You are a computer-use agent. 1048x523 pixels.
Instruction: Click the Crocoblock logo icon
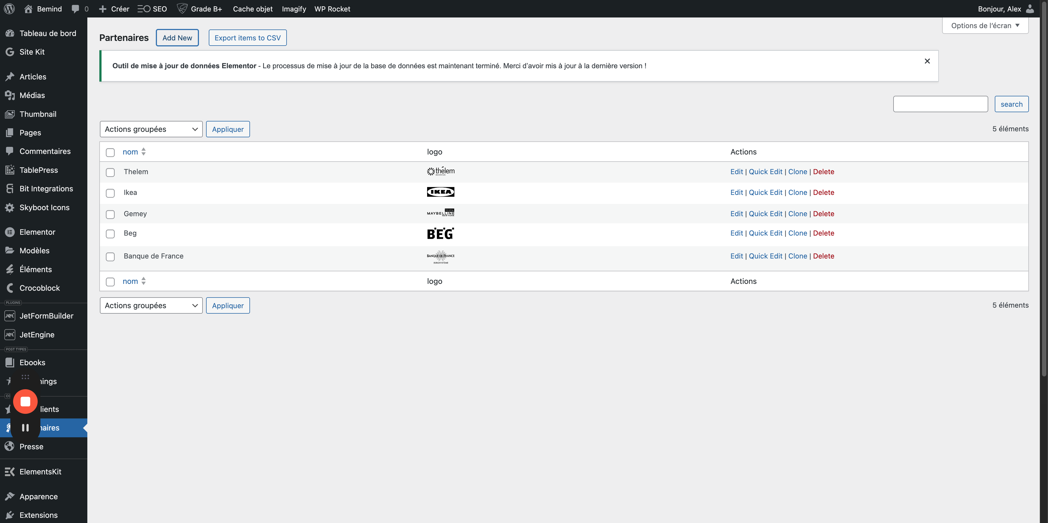[x=10, y=288]
